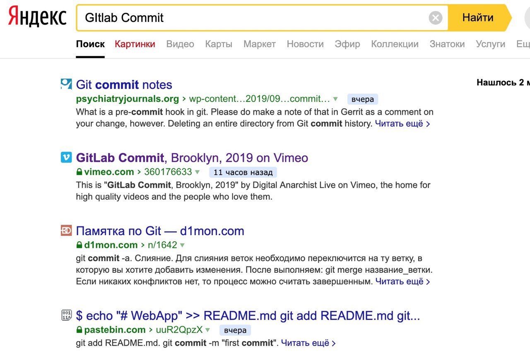Click lock icon next to pastebin.com
530x363 pixels.
tap(79, 330)
